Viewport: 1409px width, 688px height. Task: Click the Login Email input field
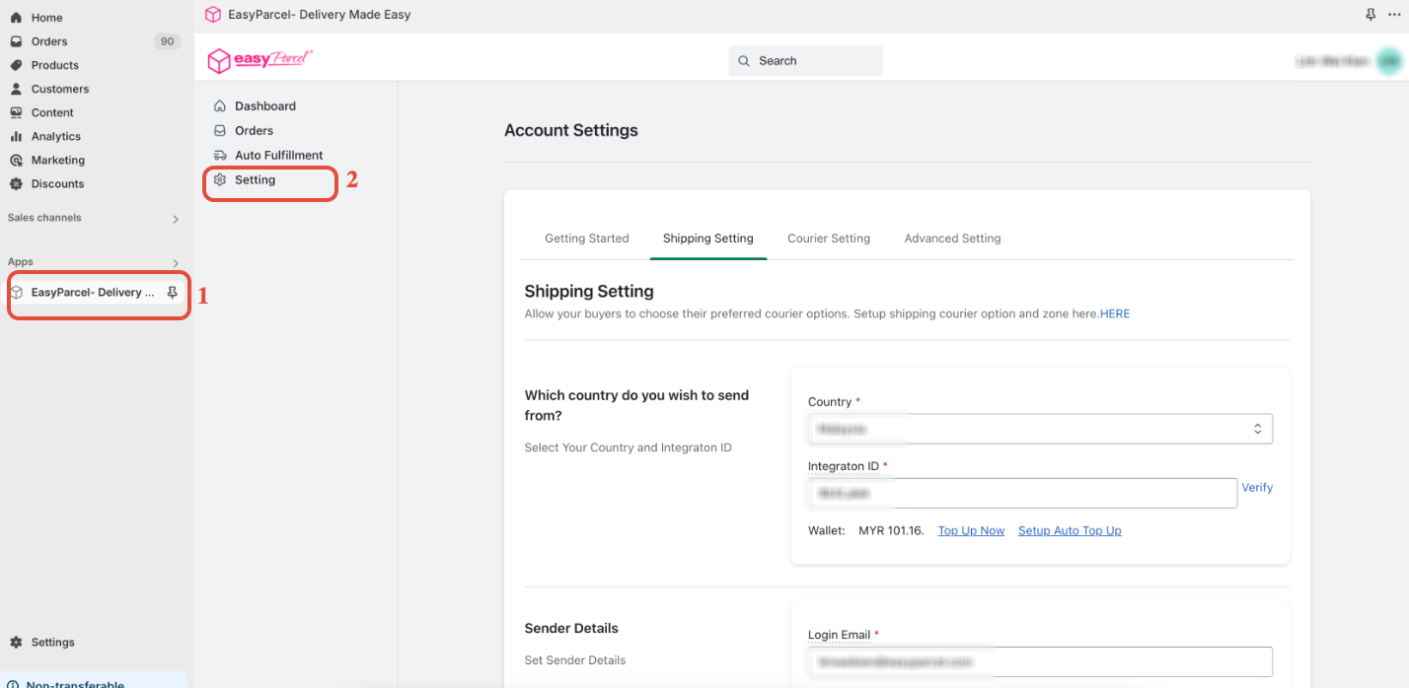click(1040, 661)
